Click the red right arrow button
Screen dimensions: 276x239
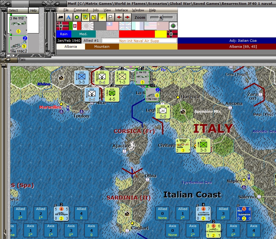click(127, 17)
